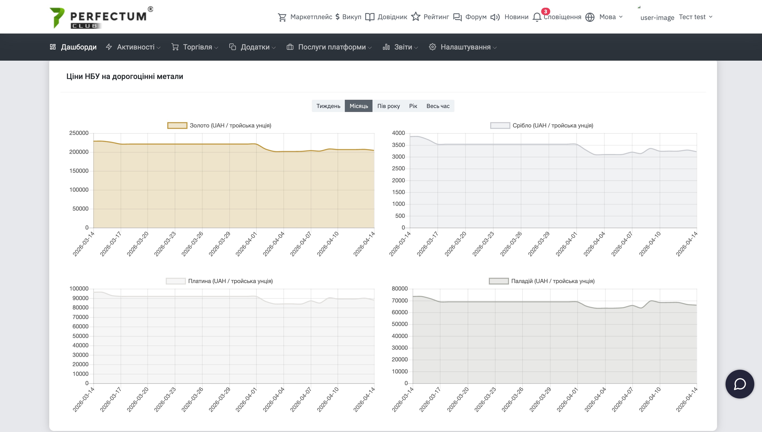Open the live chat bubble widget
The height and width of the screenshot is (432, 762).
tap(739, 384)
